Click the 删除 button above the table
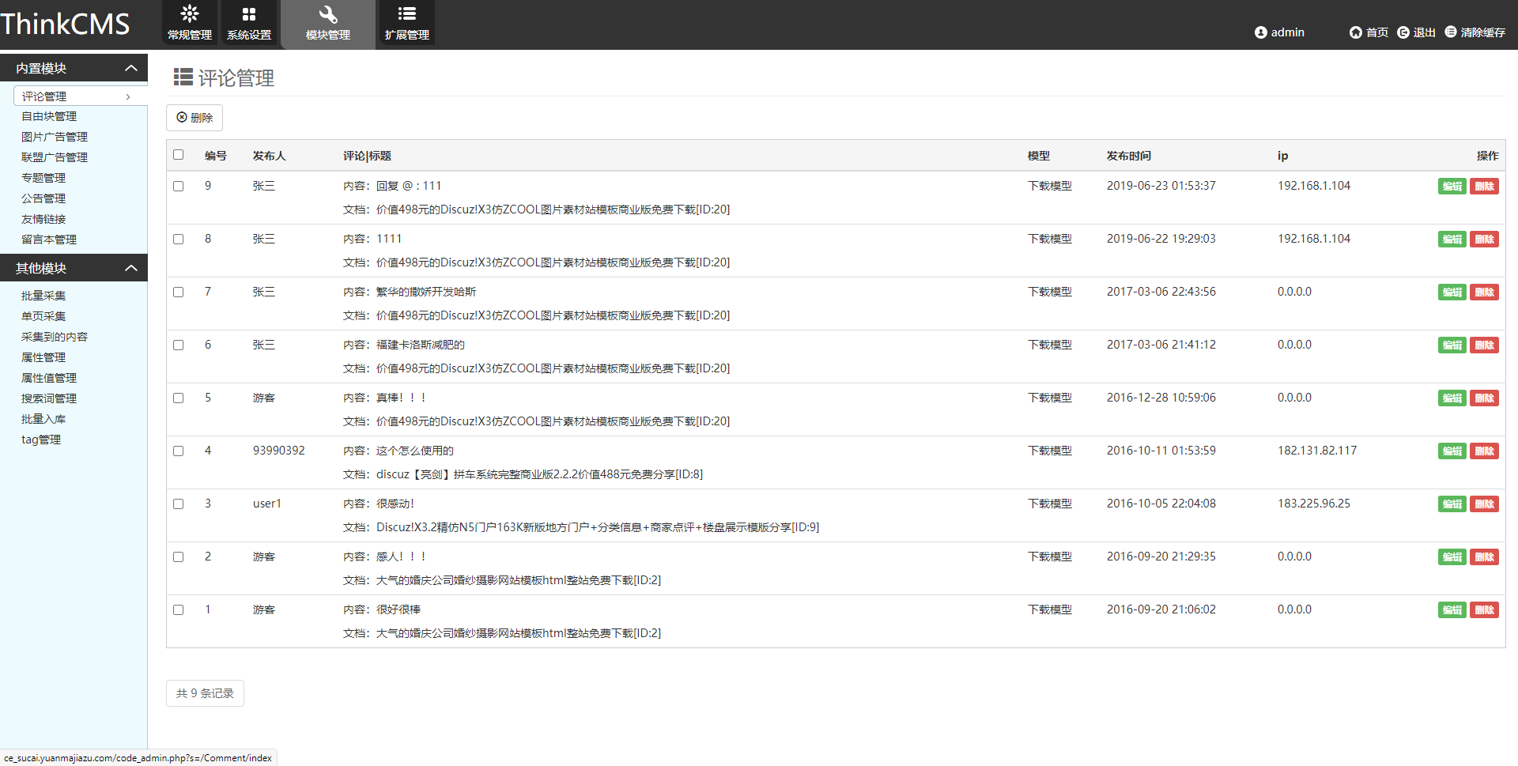This screenshot has width=1518, height=766. coord(194,118)
